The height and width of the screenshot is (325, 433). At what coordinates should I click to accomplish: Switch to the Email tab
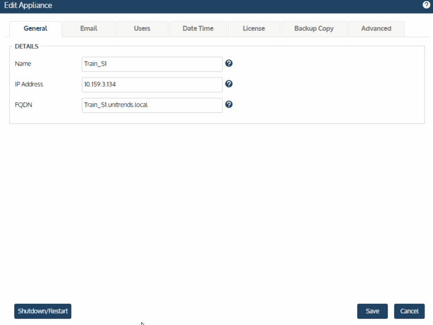pyautogui.click(x=89, y=29)
